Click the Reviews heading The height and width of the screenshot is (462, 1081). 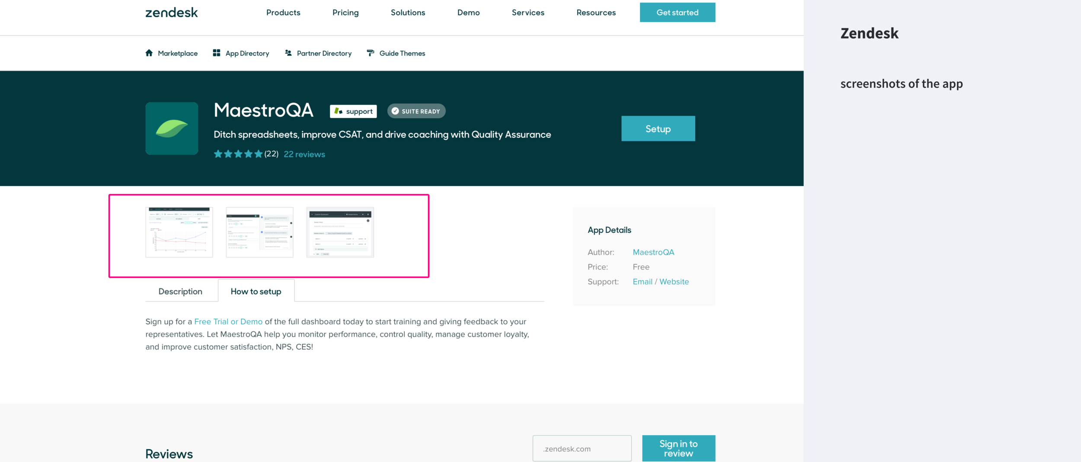(x=169, y=454)
